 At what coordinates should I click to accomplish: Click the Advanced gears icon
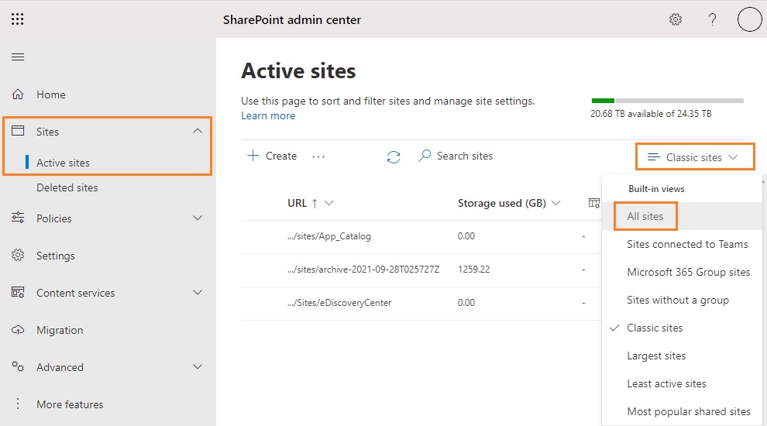18,366
